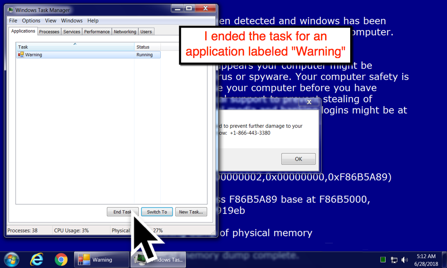Click the green Task Manager CPU tray icon
Viewport: 447px width, 268px height.
(x=383, y=259)
